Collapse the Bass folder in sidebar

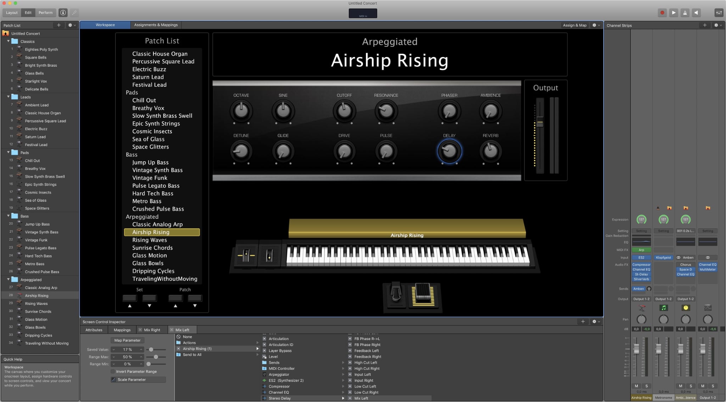8,216
